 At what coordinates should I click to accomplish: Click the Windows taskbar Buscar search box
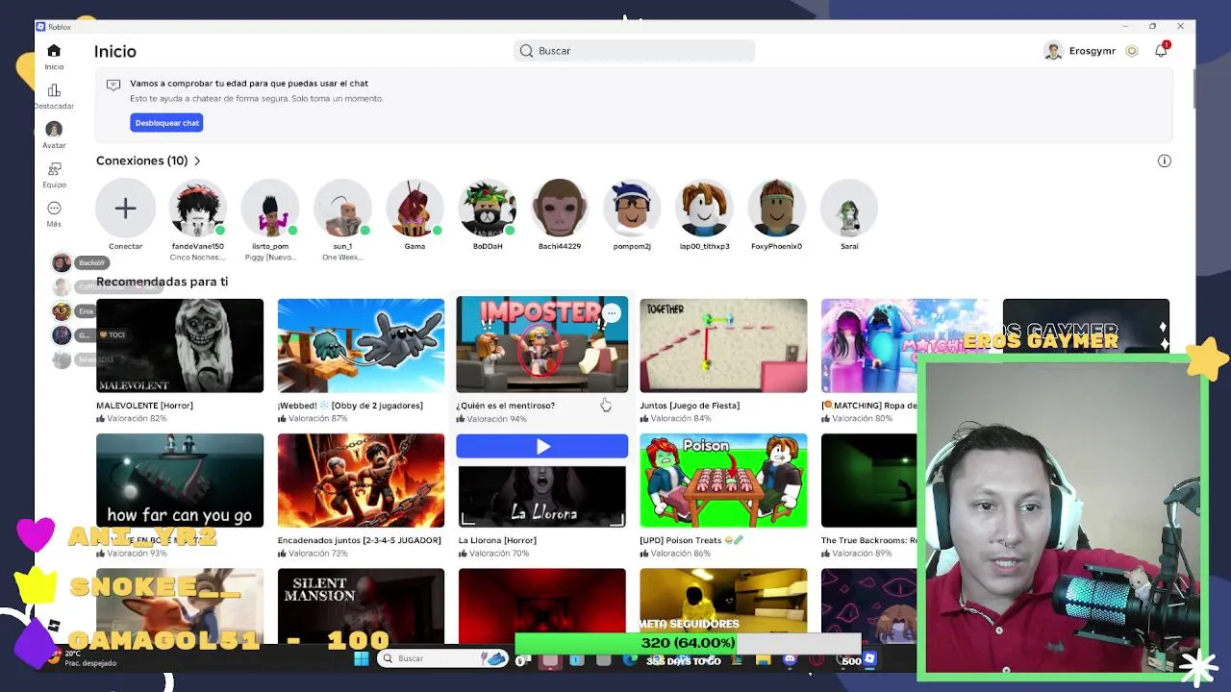tap(442, 658)
